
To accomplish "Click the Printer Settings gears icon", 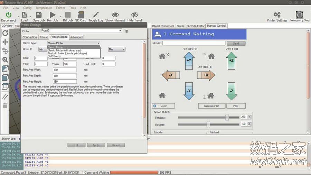I will coord(277,15).
